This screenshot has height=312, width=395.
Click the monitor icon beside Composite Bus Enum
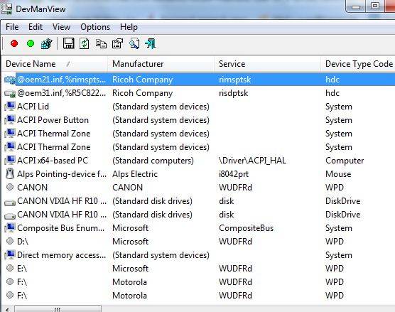10,228
